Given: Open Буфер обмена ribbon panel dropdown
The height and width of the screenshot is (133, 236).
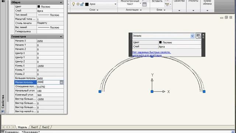Looking at the screenshot, I should click(207, 10).
